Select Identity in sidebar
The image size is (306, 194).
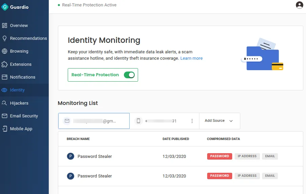point(17,90)
